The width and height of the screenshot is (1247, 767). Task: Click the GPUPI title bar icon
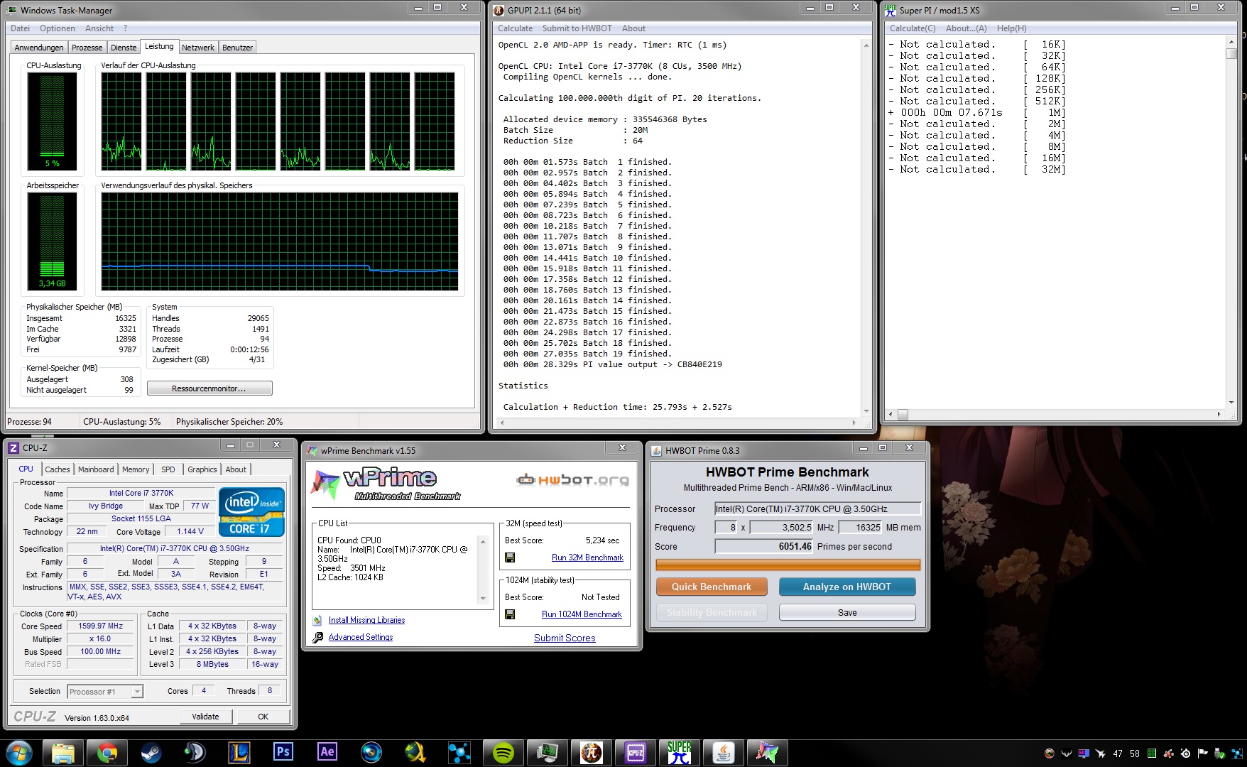(499, 10)
